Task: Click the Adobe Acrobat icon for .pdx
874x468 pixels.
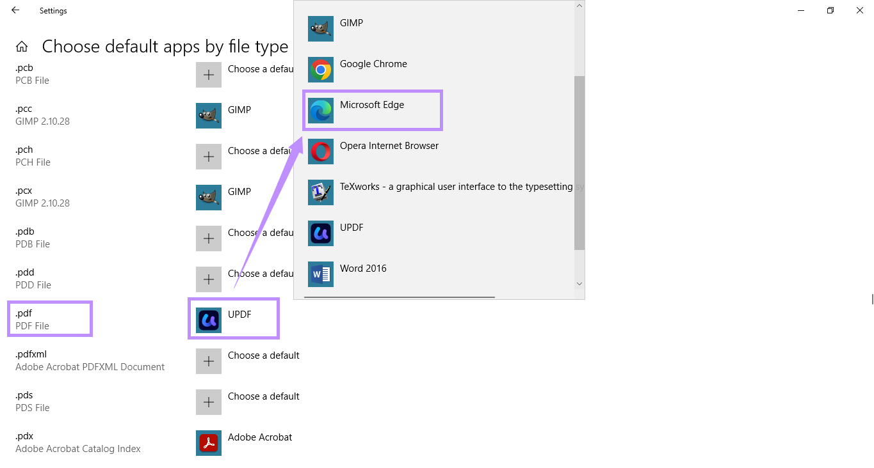Action: click(x=209, y=443)
